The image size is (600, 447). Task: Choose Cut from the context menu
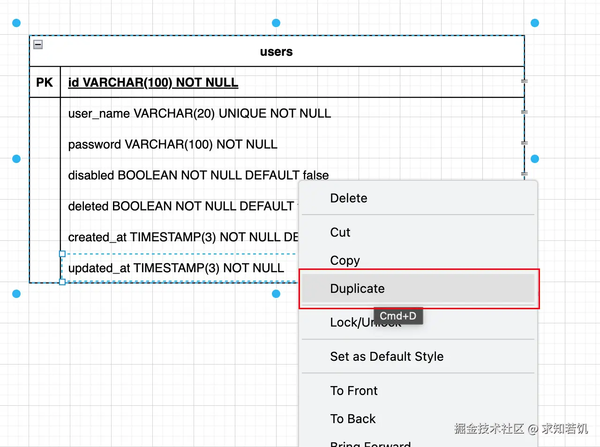pyautogui.click(x=418, y=232)
